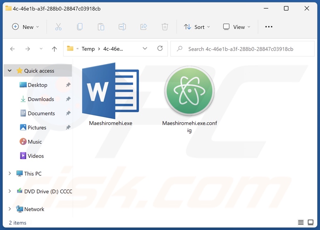This screenshot has height=230, width=320.
Task: Navigate to Temp breadcrumb folder
Action: [x=88, y=49]
